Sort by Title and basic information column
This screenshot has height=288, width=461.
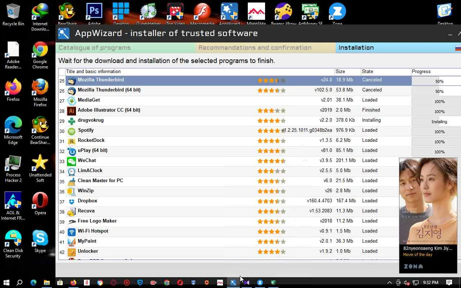200,72
